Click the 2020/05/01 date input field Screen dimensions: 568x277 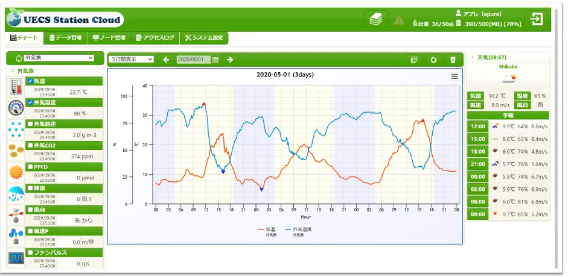[194, 60]
